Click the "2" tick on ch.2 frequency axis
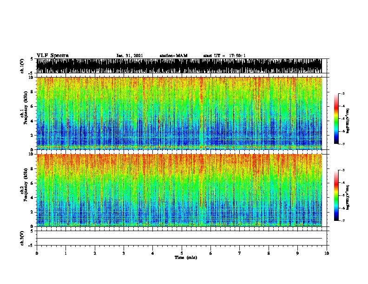368x284 pixels. coord(32,212)
